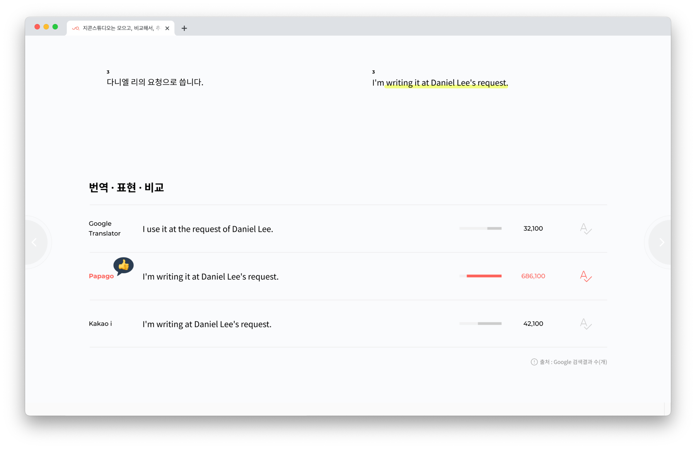Select the Papago translation sentence
This screenshot has height=449, width=696.
[x=210, y=277]
